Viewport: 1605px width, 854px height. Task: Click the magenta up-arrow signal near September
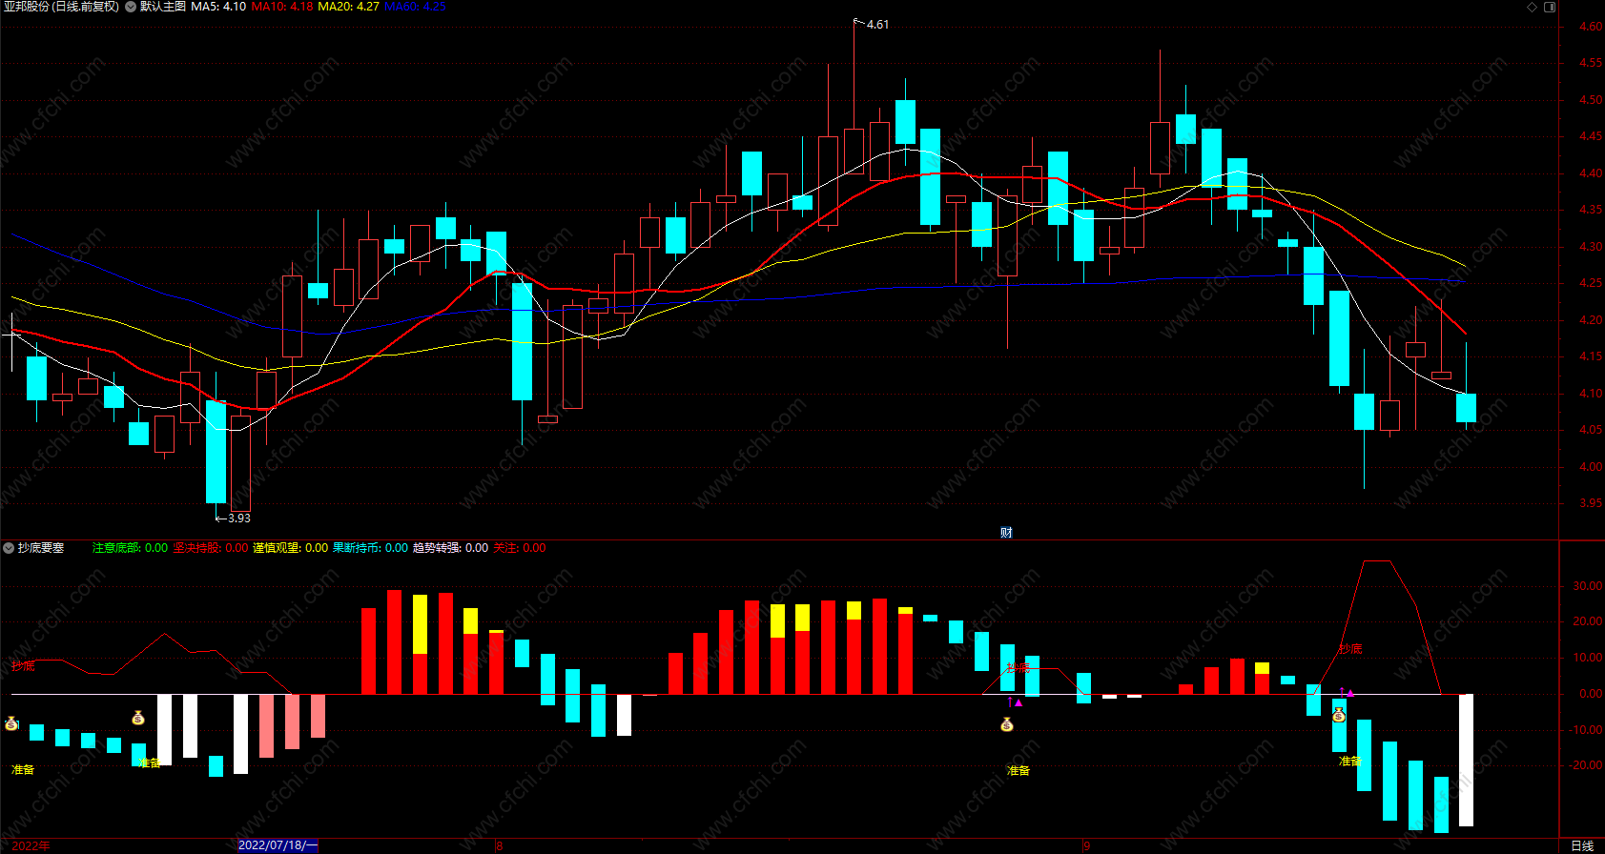tap(1014, 702)
